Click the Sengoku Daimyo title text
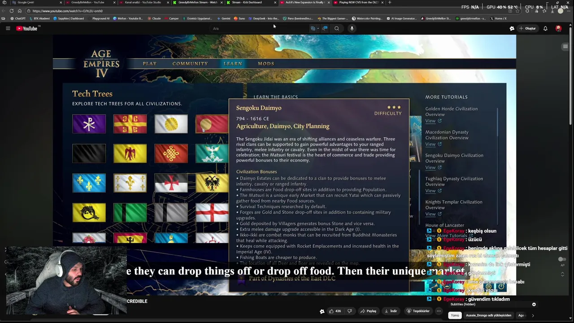Screen dimensions: 574x323 point(259,108)
